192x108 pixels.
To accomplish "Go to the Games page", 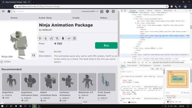I will [x=14, y=18].
